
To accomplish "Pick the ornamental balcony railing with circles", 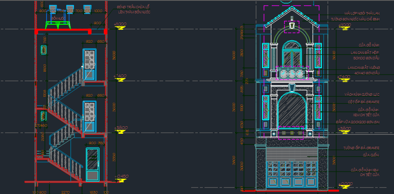I will tap(292, 74).
